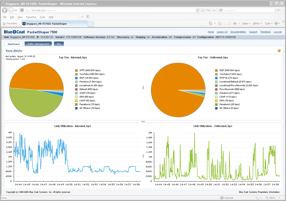Click the Read Mail icon
This screenshot has width=286, height=201.
[229, 23]
